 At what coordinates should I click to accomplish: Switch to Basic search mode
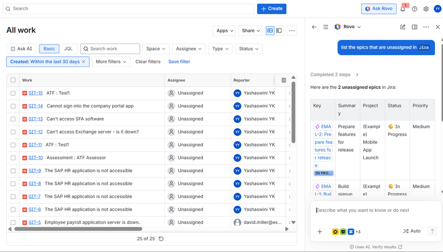49,49
